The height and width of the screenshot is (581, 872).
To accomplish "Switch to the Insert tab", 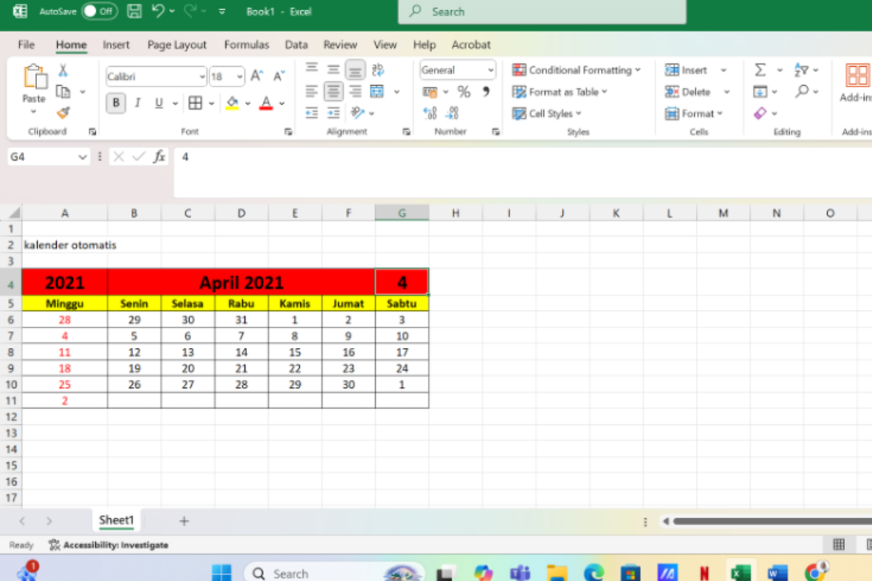I will [116, 44].
